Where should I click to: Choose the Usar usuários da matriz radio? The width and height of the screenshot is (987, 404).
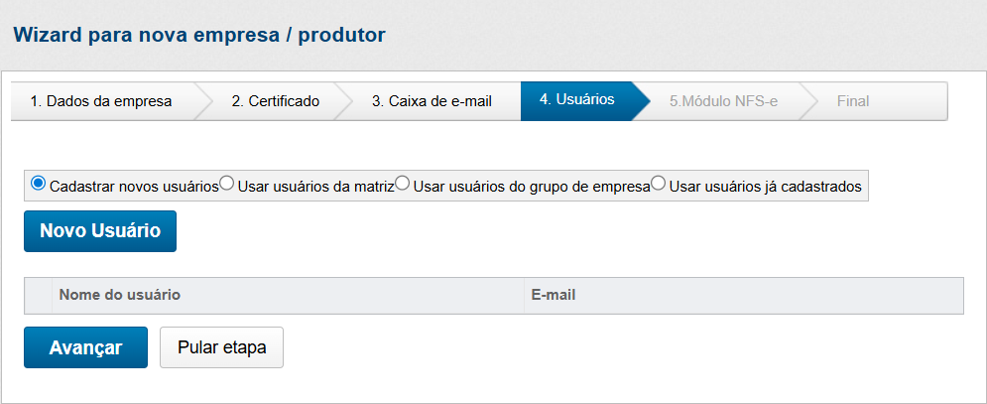[226, 185]
